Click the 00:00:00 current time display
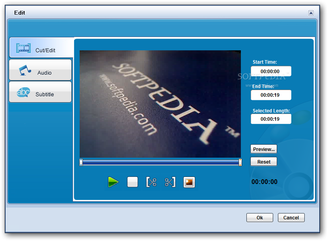The width and height of the screenshot is (328, 241). [x=265, y=182]
